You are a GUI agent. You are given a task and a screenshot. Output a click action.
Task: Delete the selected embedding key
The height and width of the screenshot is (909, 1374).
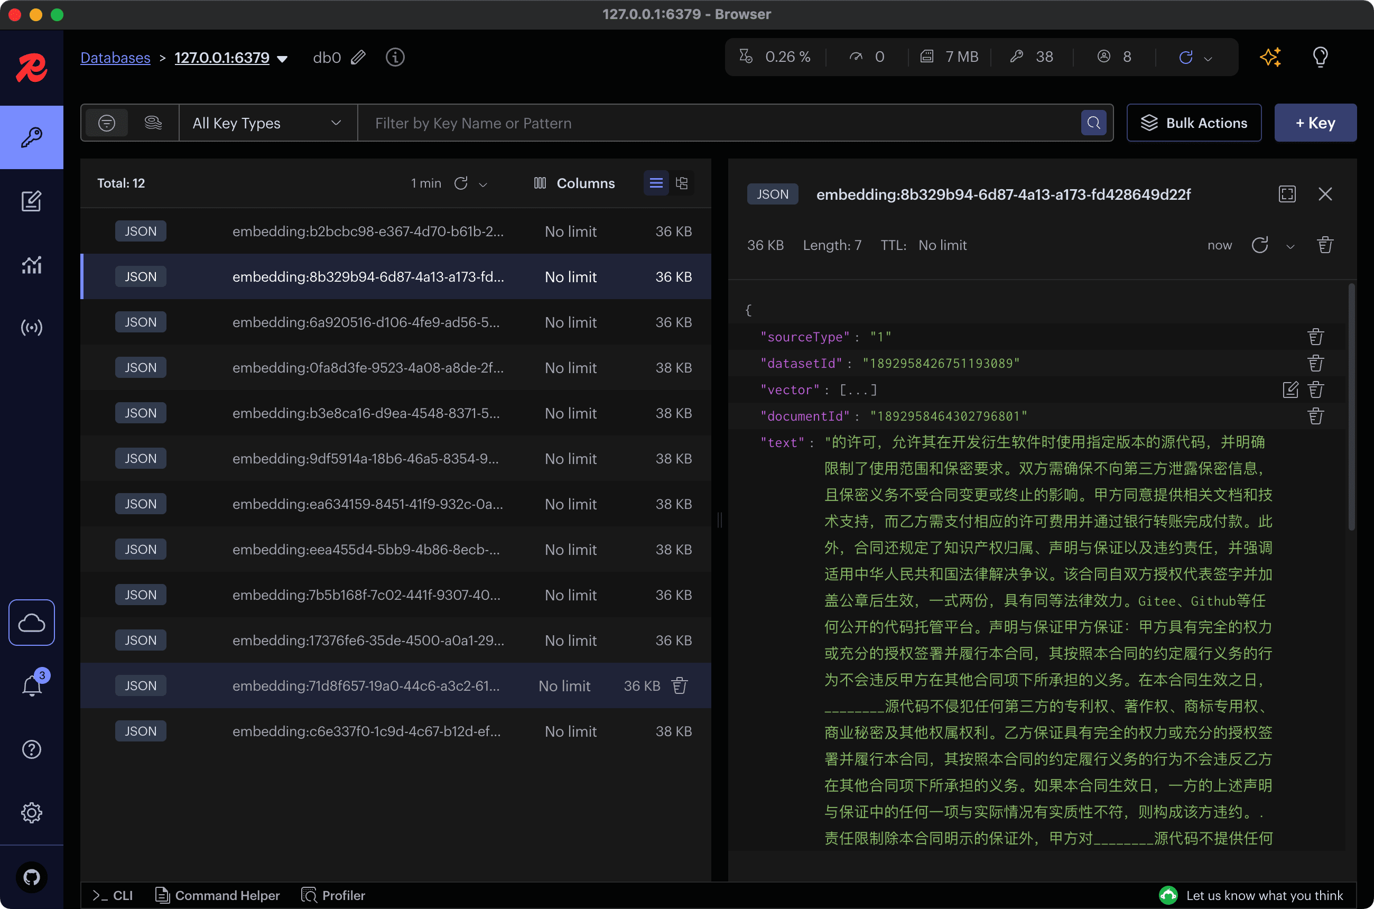(x=1325, y=245)
